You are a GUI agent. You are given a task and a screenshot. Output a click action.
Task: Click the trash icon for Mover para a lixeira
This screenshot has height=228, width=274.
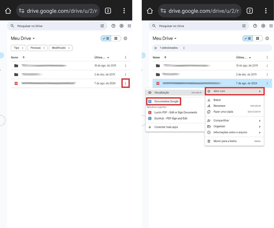209,141
